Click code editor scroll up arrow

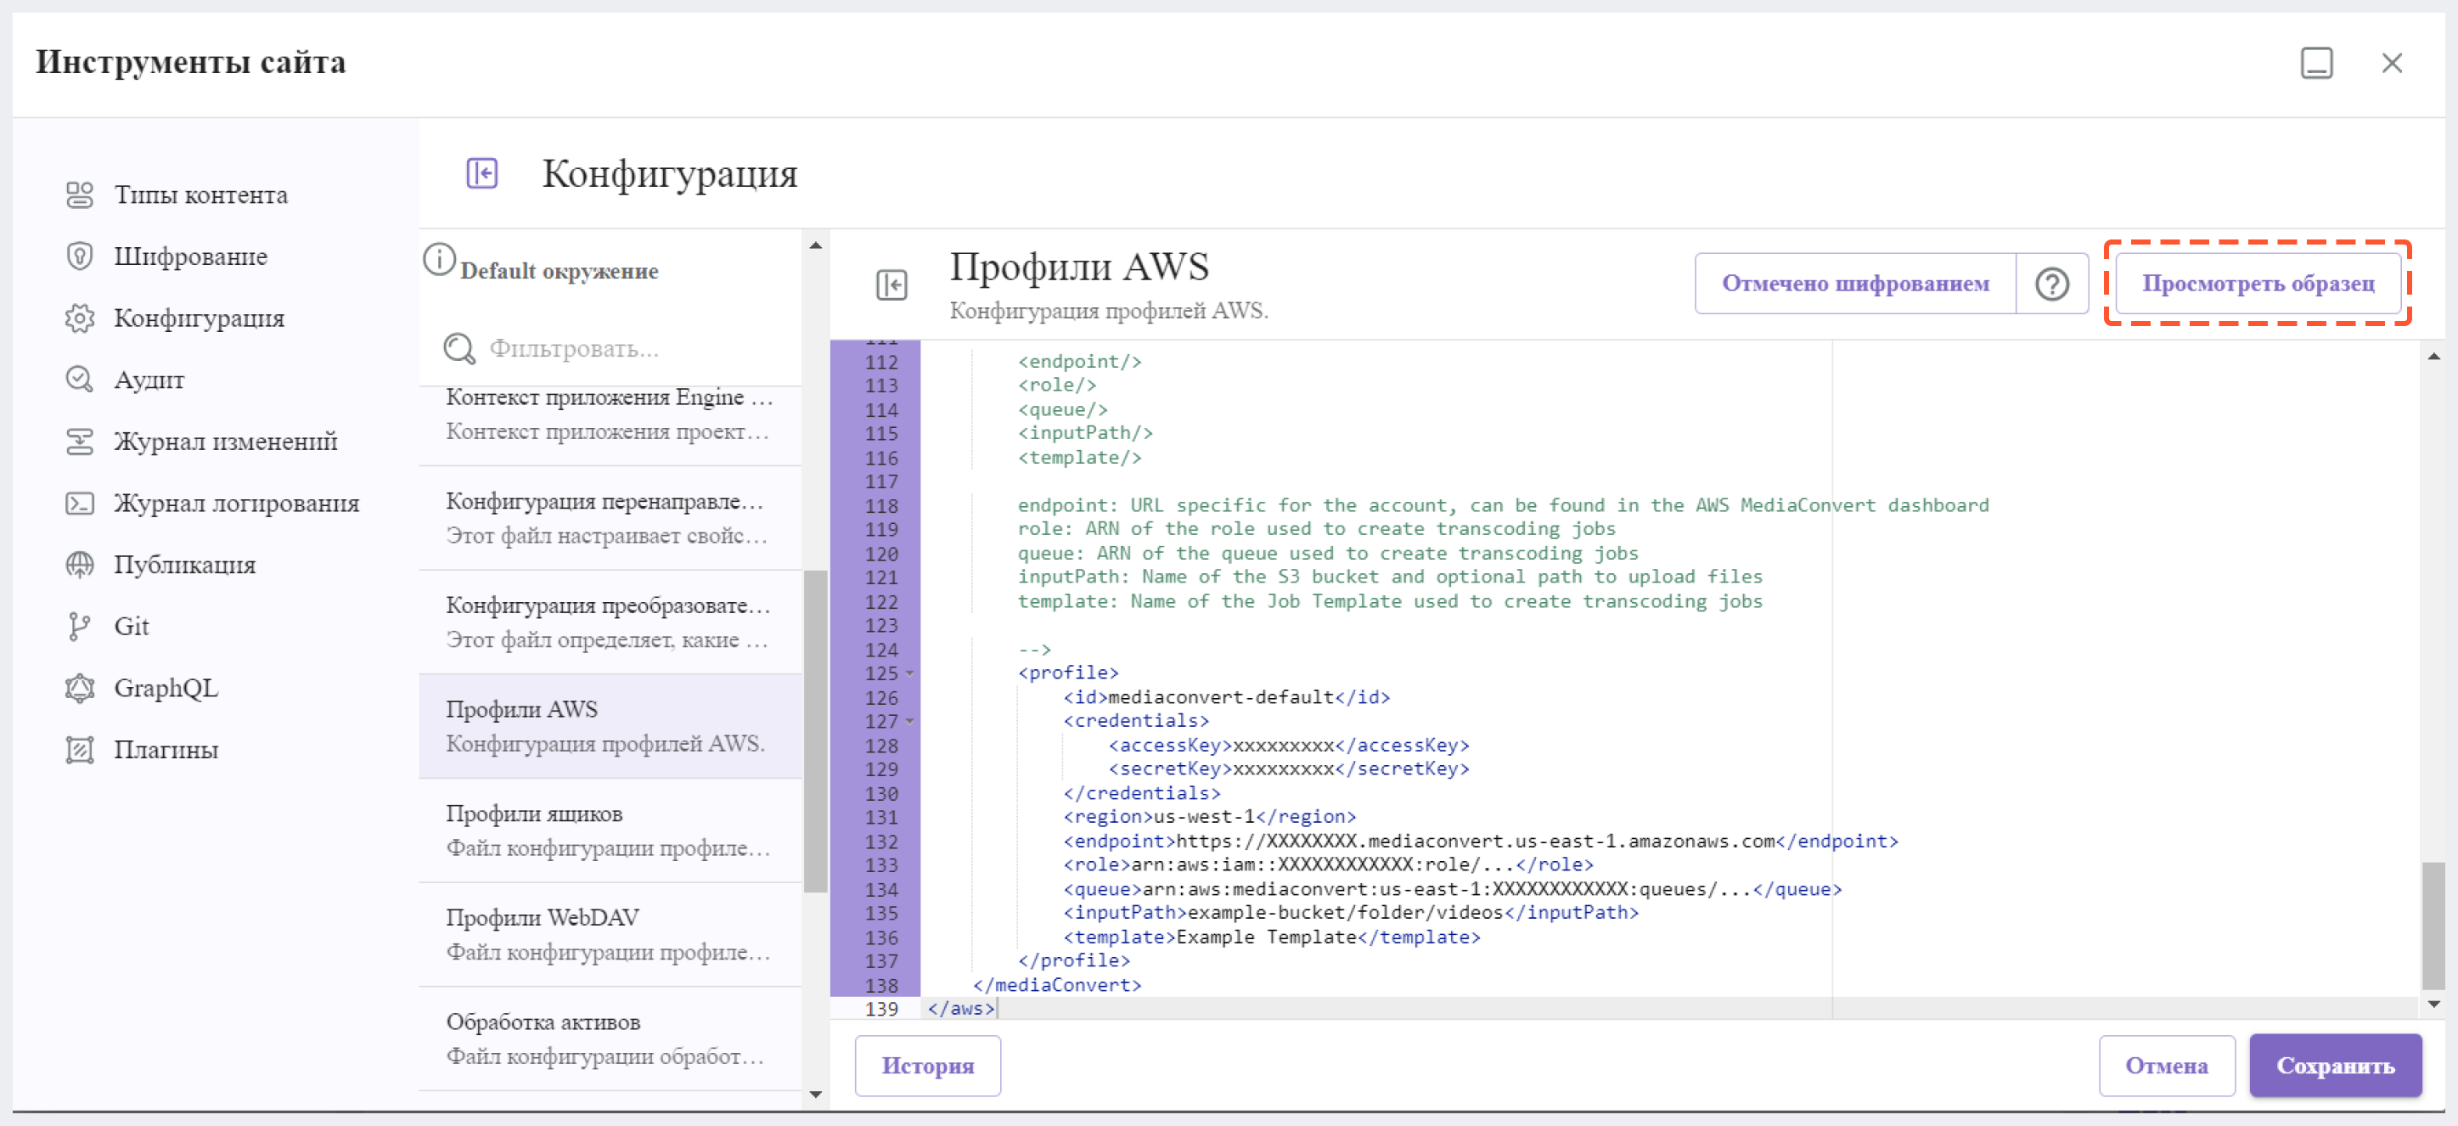click(x=2434, y=356)
